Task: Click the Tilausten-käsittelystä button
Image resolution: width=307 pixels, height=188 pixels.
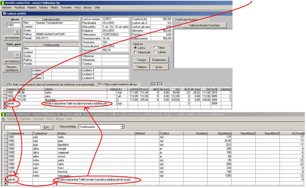Action: (12, 69)
